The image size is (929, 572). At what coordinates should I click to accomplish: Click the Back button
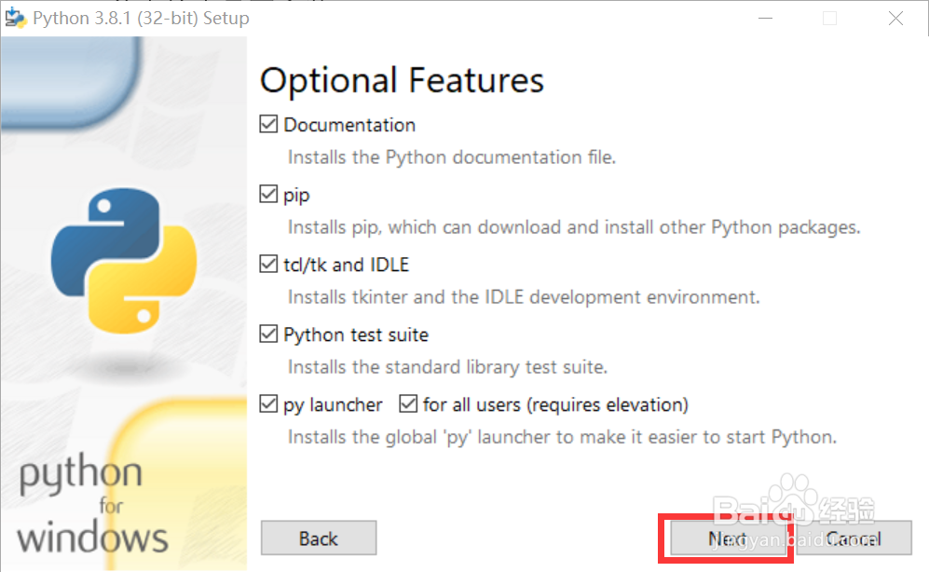point(319,538)
